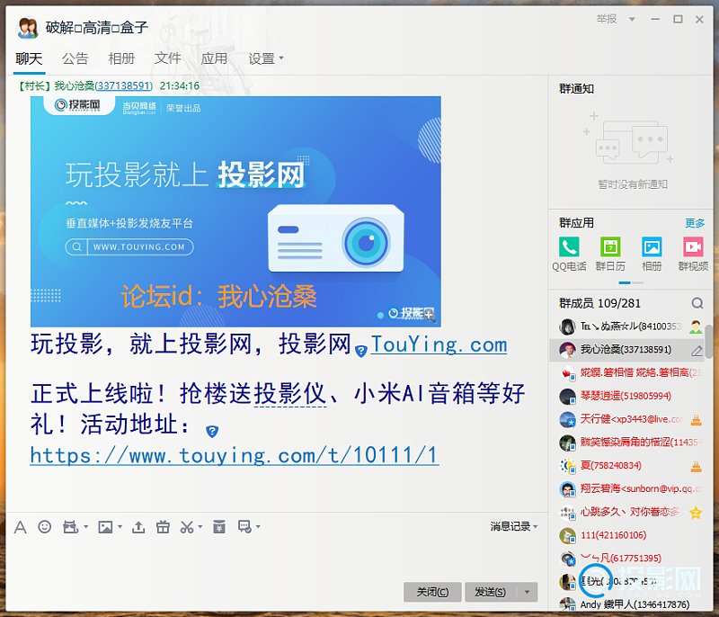Open the 应用 tab
719x617 pixels.
(214, 58)
